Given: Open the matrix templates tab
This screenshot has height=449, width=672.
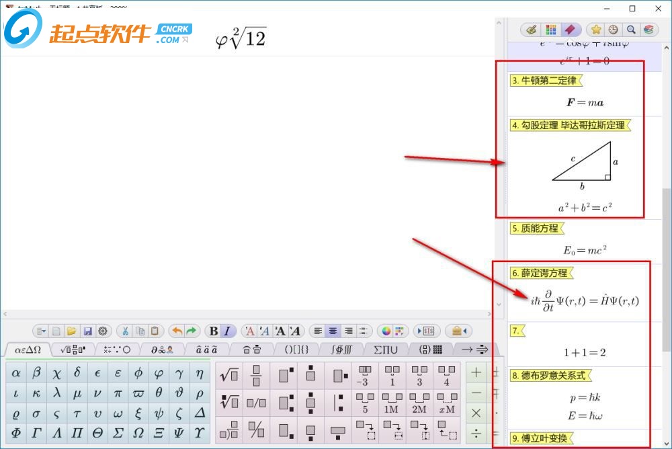Looking at the screenshot, I should point(430,350).
